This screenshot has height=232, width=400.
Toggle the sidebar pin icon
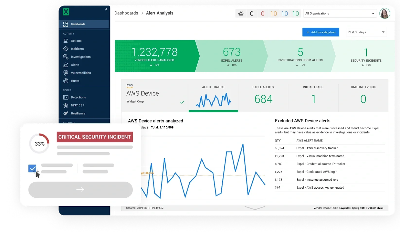pyautogui.click(x=106, y=9)
